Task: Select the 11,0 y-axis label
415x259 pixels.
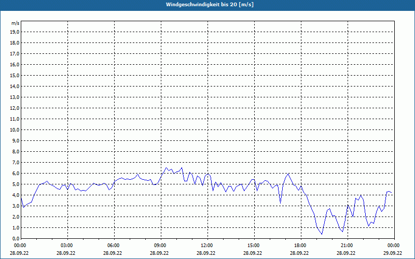Action: (x=15, y=119)
